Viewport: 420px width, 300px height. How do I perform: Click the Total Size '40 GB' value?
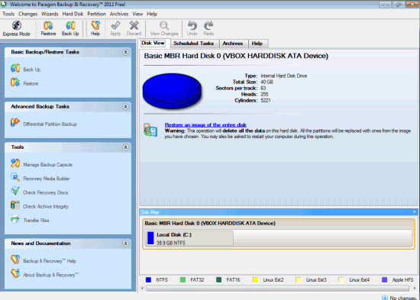coord(267,82)
